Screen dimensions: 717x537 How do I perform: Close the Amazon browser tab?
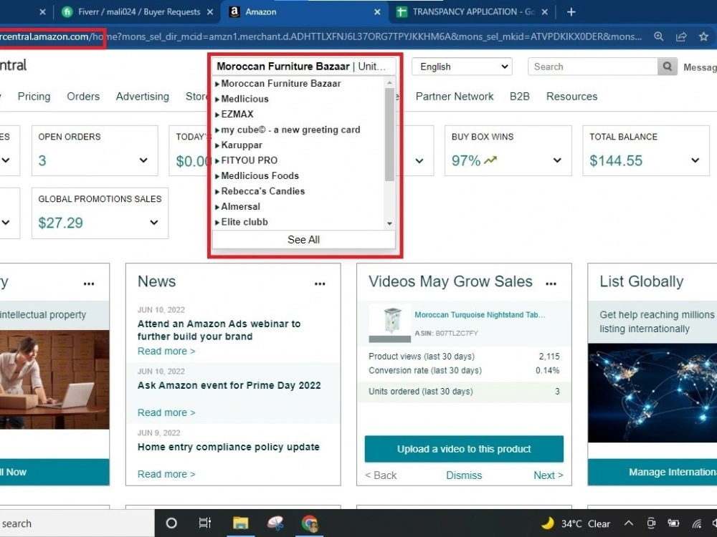[377, 12]
